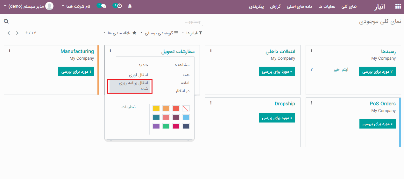Viewport: 404px width, 179px height.
Task: Click the user avatar picture
Action: (49, 6)
